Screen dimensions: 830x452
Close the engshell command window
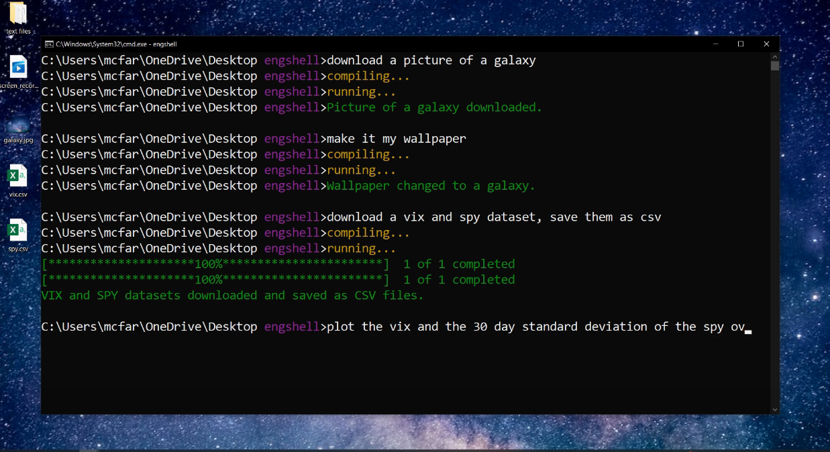tap(766, 44)
